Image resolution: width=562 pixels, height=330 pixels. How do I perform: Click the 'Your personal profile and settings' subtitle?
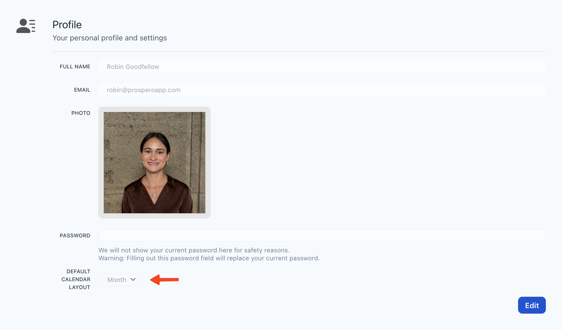point(110,38)
